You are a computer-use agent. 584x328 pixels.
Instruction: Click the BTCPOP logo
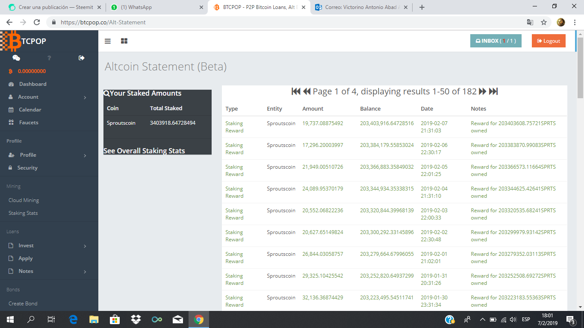(x=24, y=41)
